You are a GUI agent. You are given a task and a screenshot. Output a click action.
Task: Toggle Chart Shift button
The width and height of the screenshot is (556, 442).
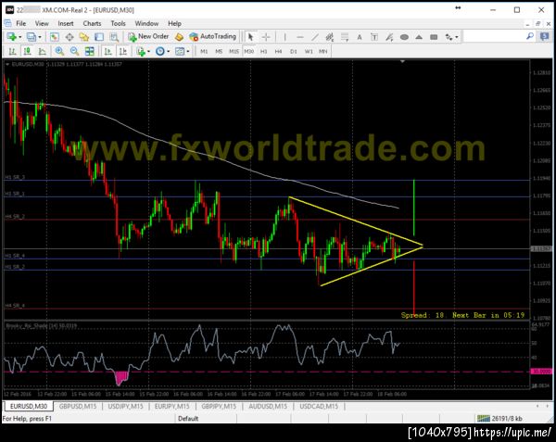click(x=122, y=52)
